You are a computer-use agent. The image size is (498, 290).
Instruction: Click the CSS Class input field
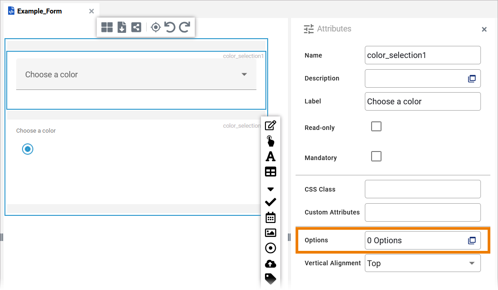click(422, 189)
